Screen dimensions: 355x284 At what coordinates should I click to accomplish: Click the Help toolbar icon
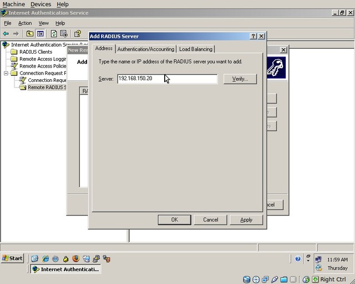click(78, 34)
